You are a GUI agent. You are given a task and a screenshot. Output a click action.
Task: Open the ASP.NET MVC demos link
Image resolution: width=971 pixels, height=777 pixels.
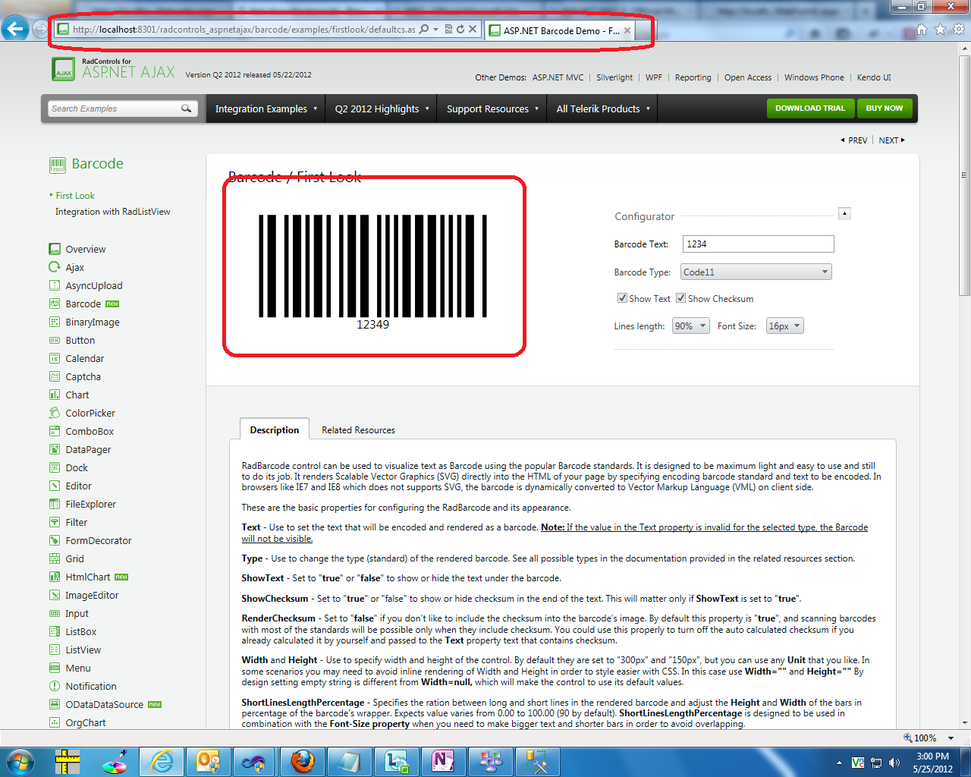click(558, 77)
